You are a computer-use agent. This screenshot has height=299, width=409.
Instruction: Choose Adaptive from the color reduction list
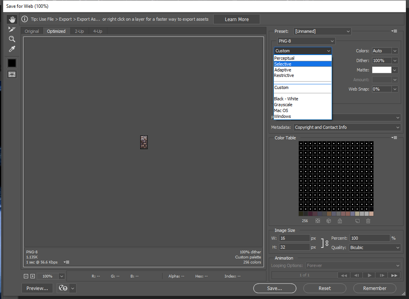pyautogui.click(x=283, y=70)
